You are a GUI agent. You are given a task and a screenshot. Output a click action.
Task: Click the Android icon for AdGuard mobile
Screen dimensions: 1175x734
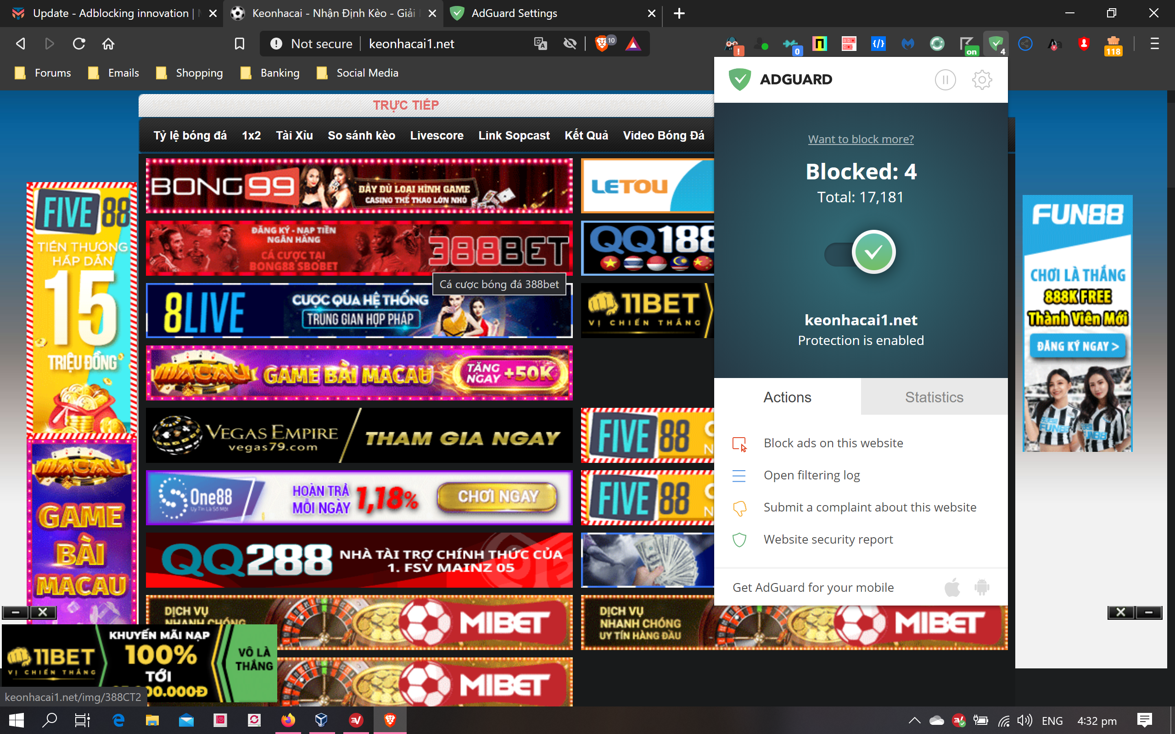pyautogui.click(x=981, y=587)
